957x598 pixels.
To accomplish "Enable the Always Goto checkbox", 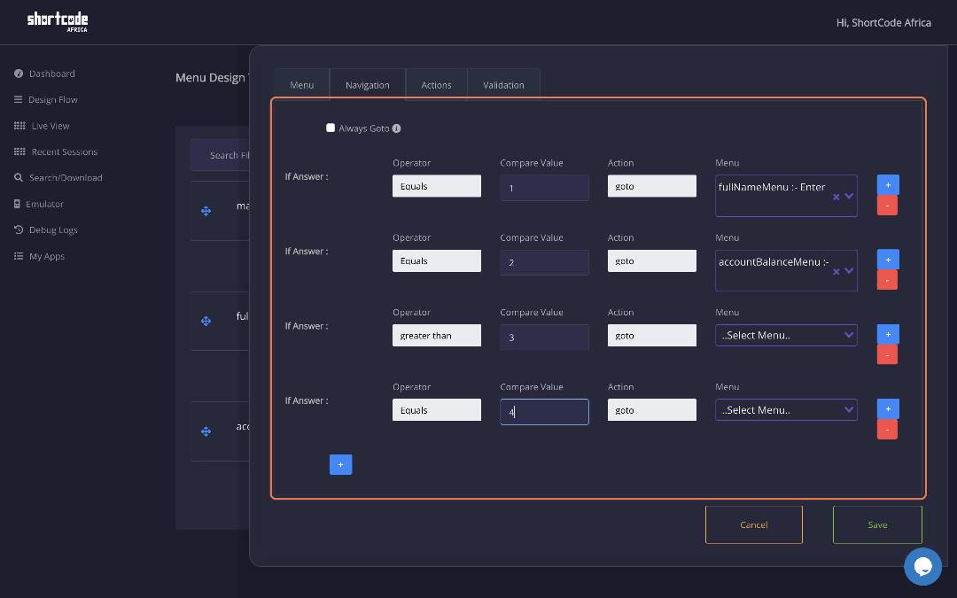I will pyautogui.click(x=331, y=128).
